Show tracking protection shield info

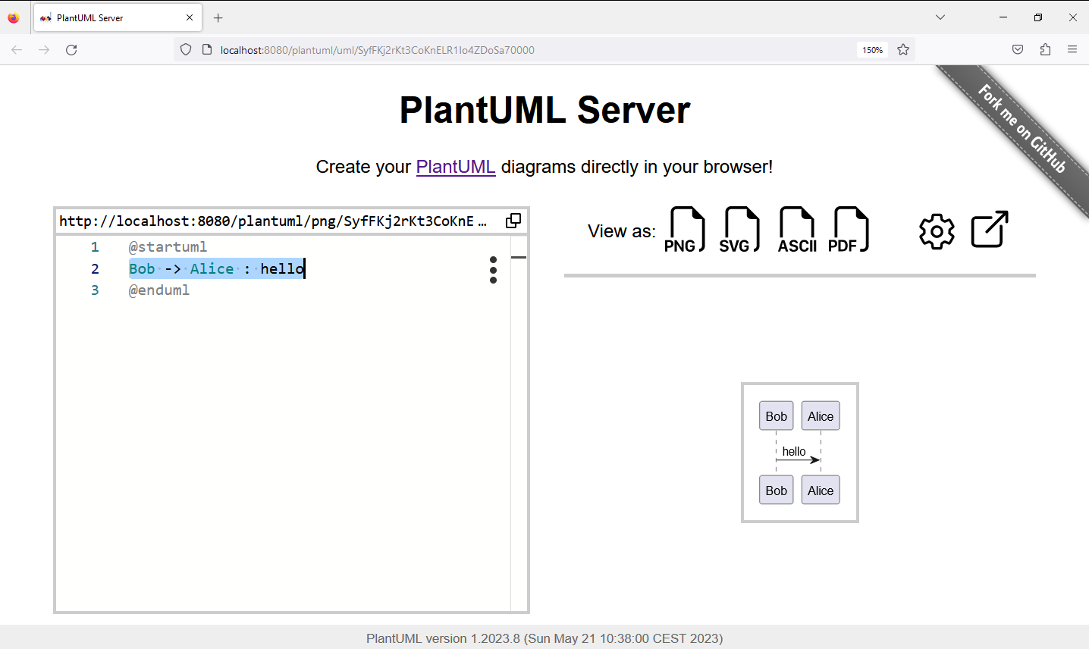(x=186, y=50)
